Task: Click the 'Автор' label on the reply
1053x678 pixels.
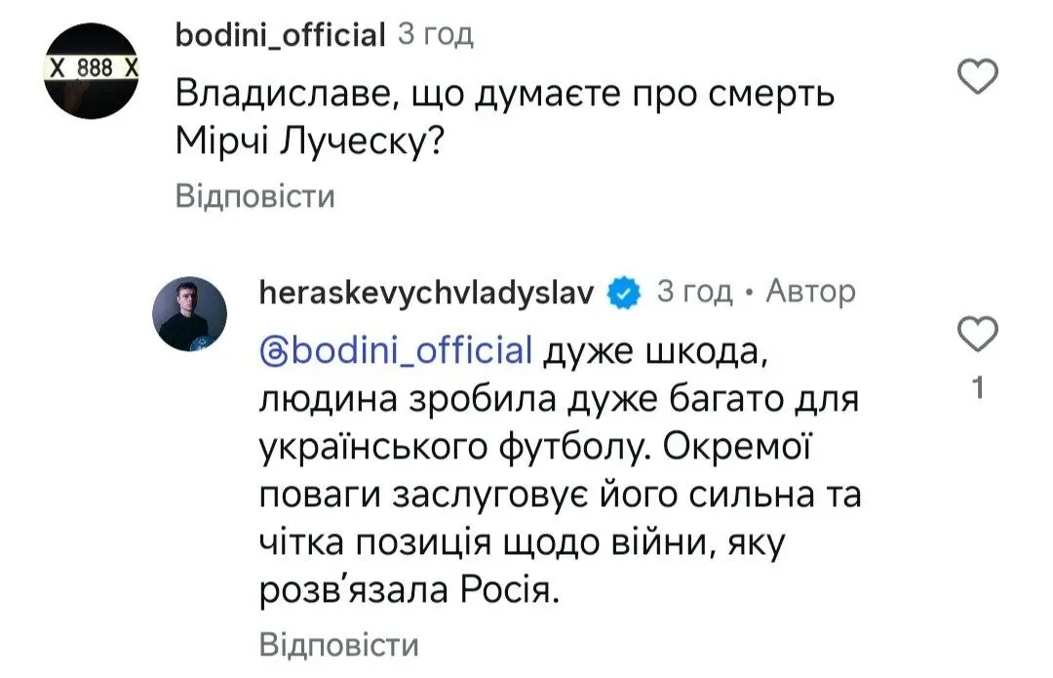Action: [x=810, y=292]
